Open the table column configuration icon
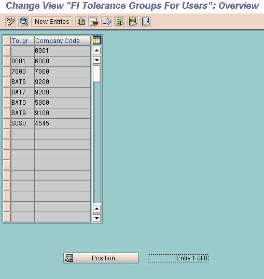This screenshot has width=264, height=279. 96,40
